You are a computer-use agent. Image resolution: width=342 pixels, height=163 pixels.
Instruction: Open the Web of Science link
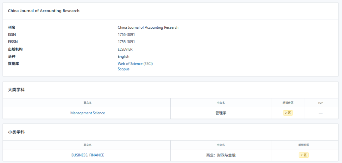(x=130, y=64)
